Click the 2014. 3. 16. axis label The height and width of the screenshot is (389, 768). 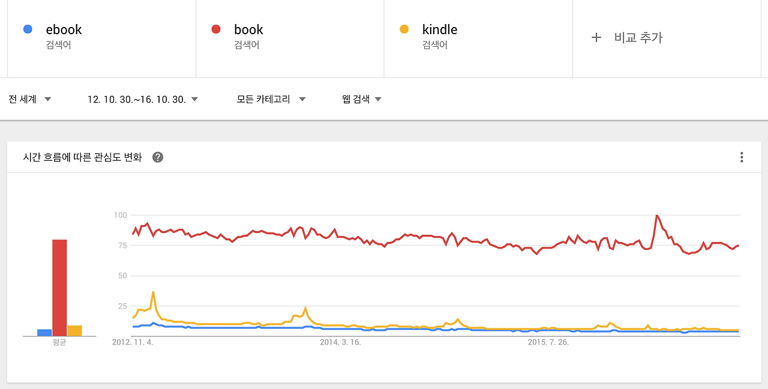coord(340,343)
